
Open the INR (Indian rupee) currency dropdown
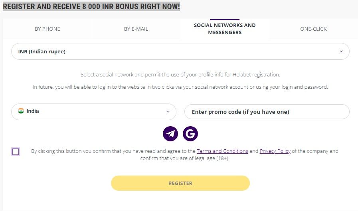point(180,51)
